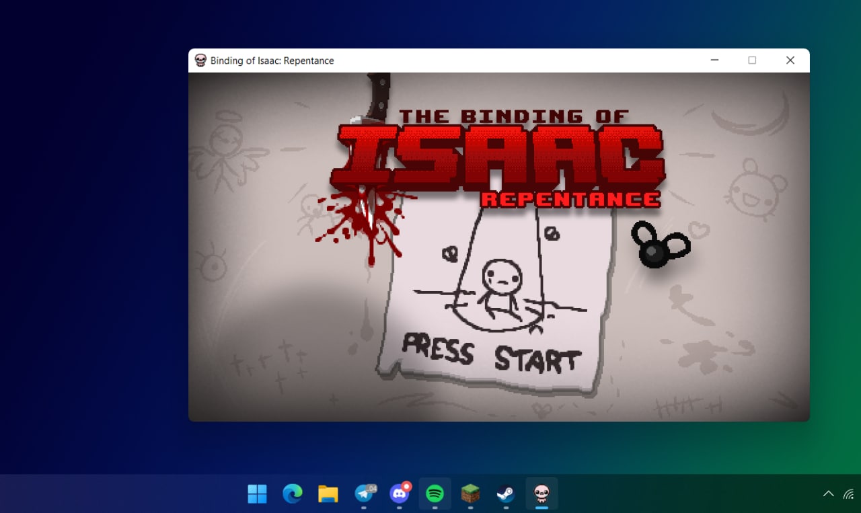Click the PRESS START text in game
The height and width of the screenshot is (513, 861).
[x=491, y=354]
